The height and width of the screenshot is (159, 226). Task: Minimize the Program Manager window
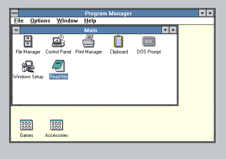tap(202, 13)
